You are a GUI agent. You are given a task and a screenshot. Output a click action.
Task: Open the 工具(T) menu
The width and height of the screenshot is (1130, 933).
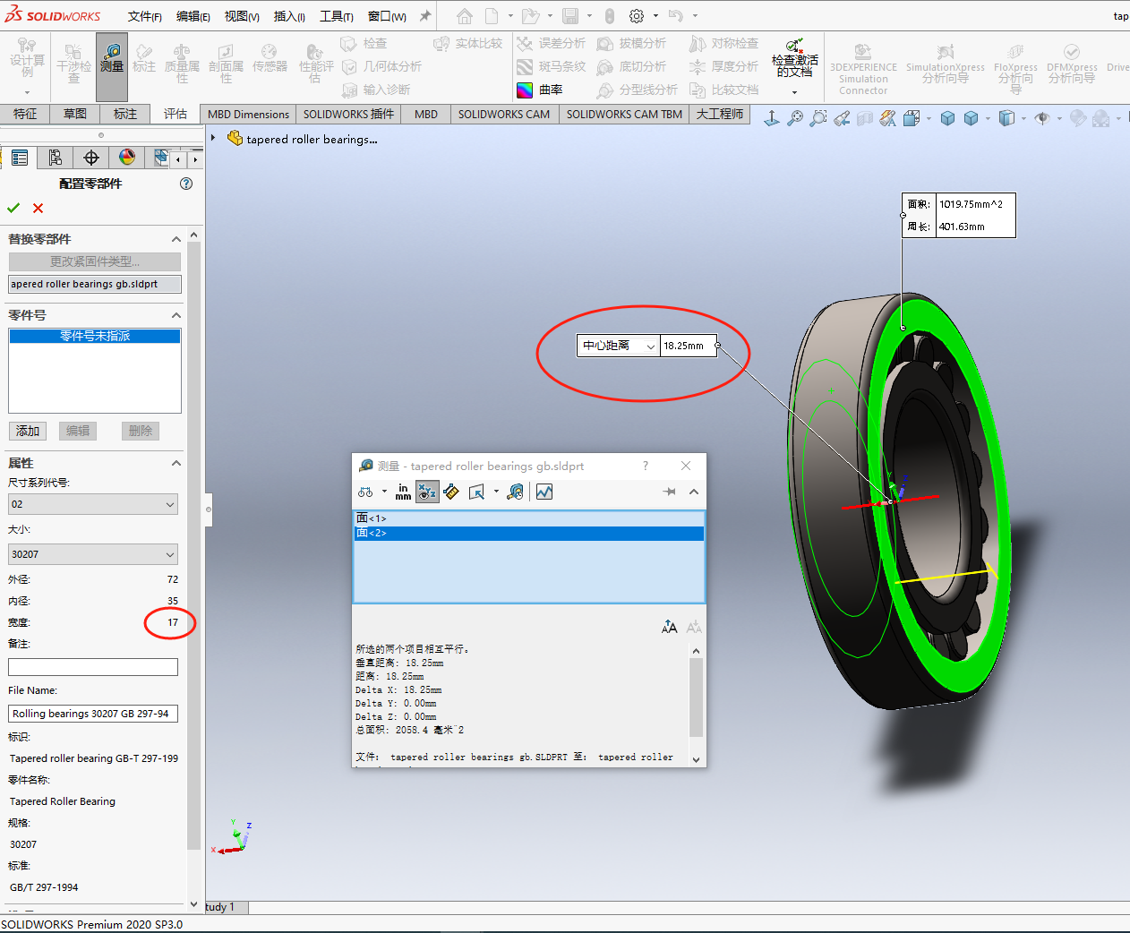(336, 16)
